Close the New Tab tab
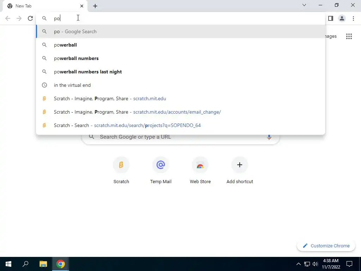Viewport: 361px width, 271px height. coord(82,6)
